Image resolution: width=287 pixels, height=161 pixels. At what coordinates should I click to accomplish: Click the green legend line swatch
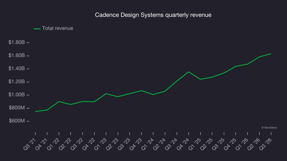click(37, 29)
